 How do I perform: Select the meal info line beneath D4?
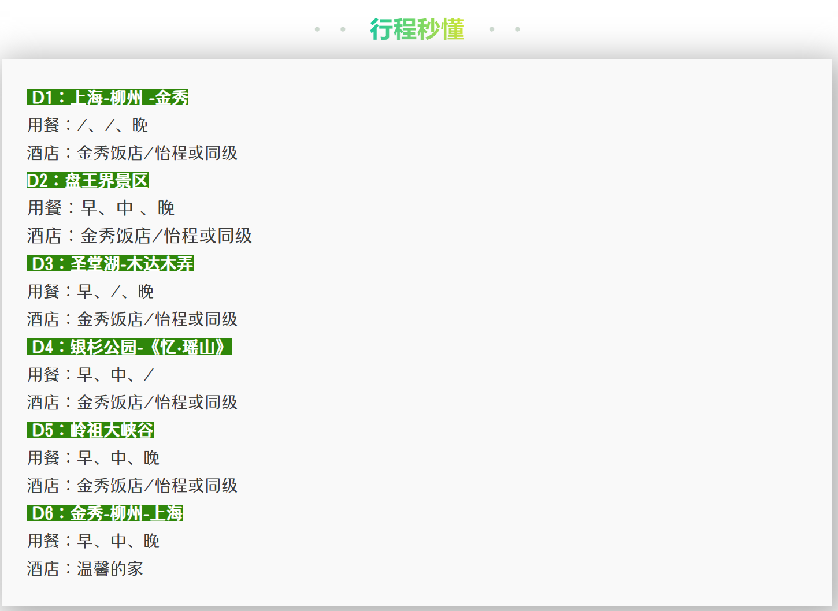click(90, 375)
